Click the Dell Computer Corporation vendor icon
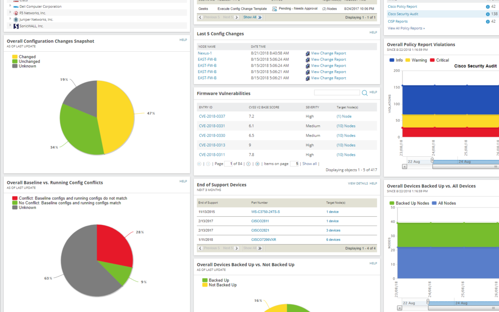Image resolution: width=499 pixels, height=312 pixels. 16,6
